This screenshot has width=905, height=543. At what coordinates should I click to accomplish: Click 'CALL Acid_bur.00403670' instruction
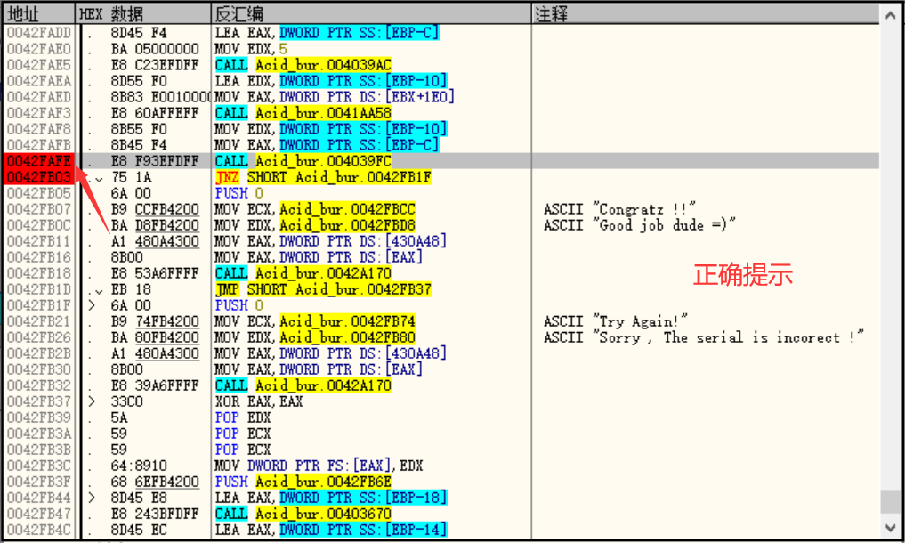pyautogui.click(x=303, y=514)
